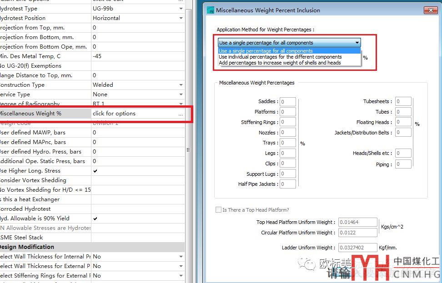This screenshot has height=283, width=442.
Task: Click the Projection from Bottom Ope value cell
Action: (138, 47)
